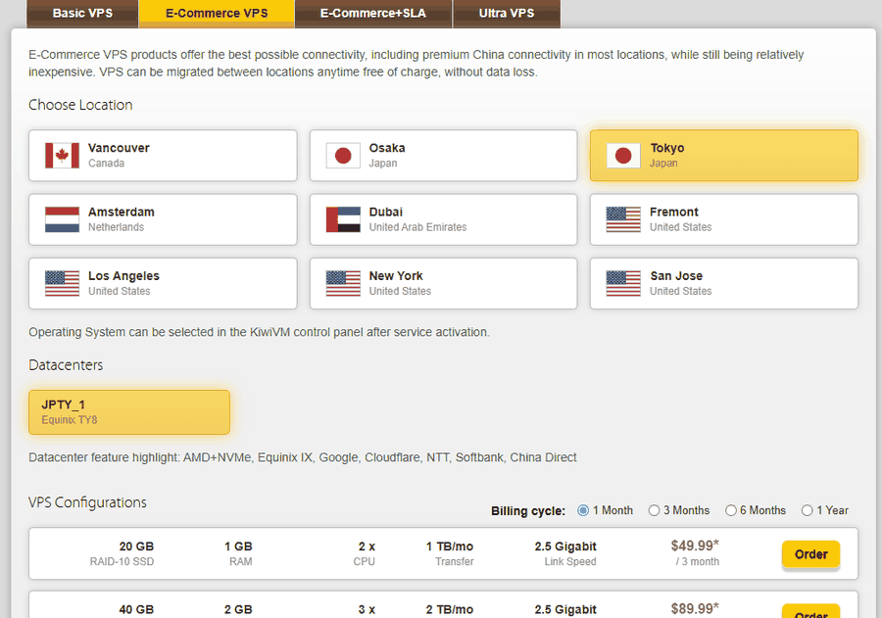Switch to the Basic VPS tab
This screenshot has width=882, height=618.
[x=82, y=14]
